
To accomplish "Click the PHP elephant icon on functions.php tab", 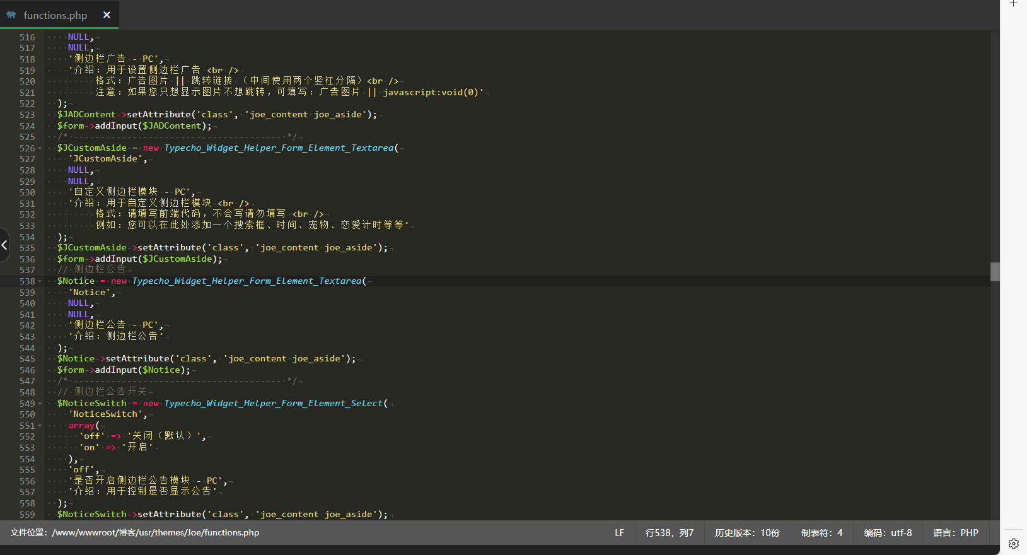I will coord(11,15).
